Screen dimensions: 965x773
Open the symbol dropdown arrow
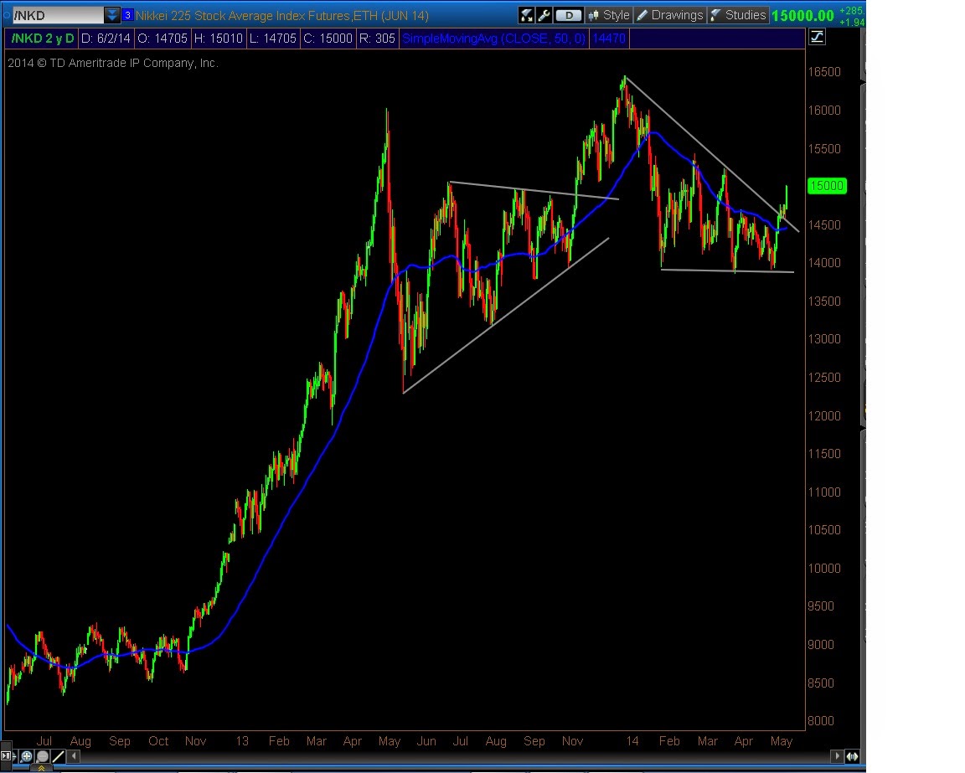coord(112,14)
